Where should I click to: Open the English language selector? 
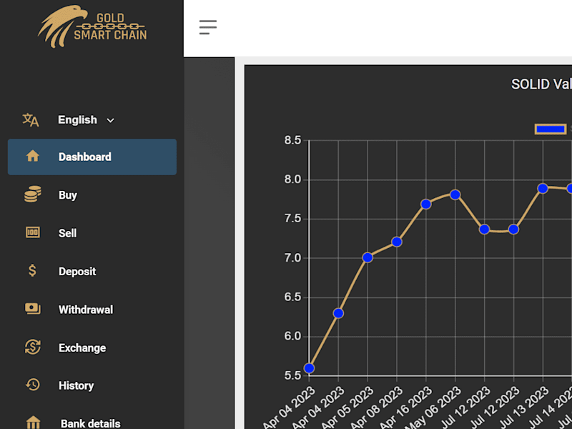click(86, 120)
